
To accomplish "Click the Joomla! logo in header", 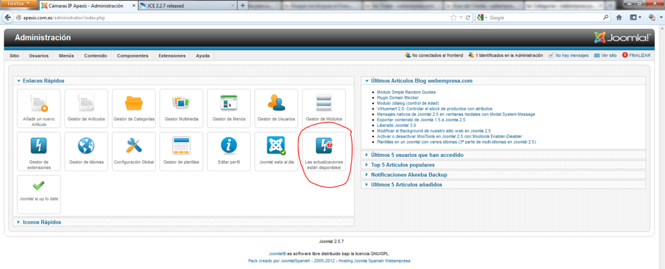I will (x=621, y=37).
